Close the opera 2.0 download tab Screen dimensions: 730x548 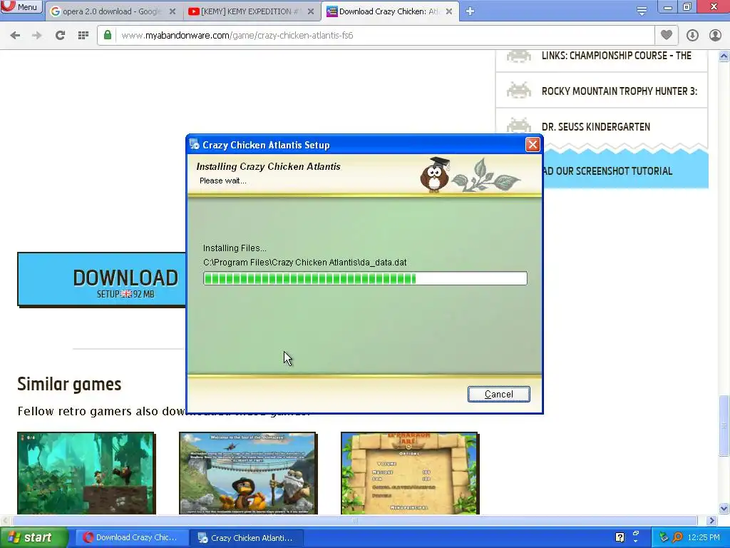(173, 11)
